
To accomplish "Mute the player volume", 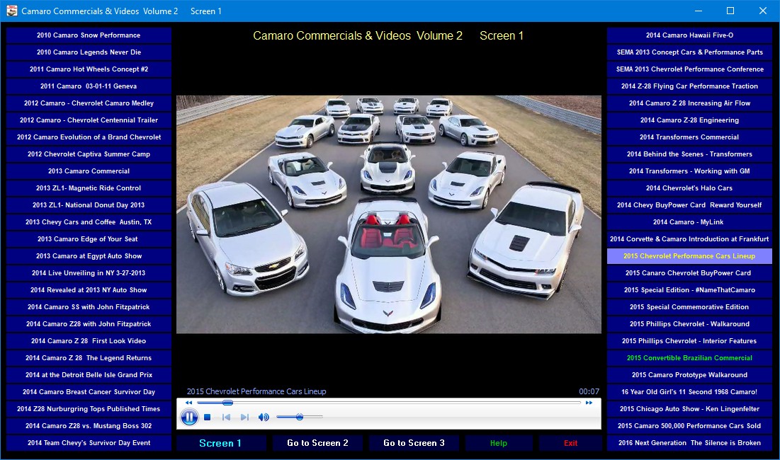I will [264, 418].
